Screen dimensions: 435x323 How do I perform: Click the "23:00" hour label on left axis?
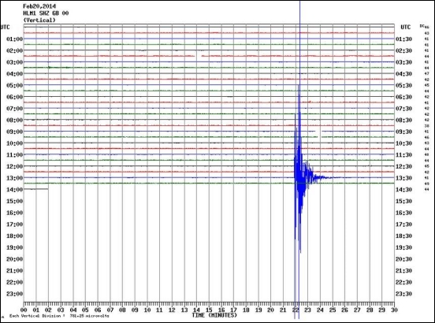pyautogui.click(x=15, y=294)
